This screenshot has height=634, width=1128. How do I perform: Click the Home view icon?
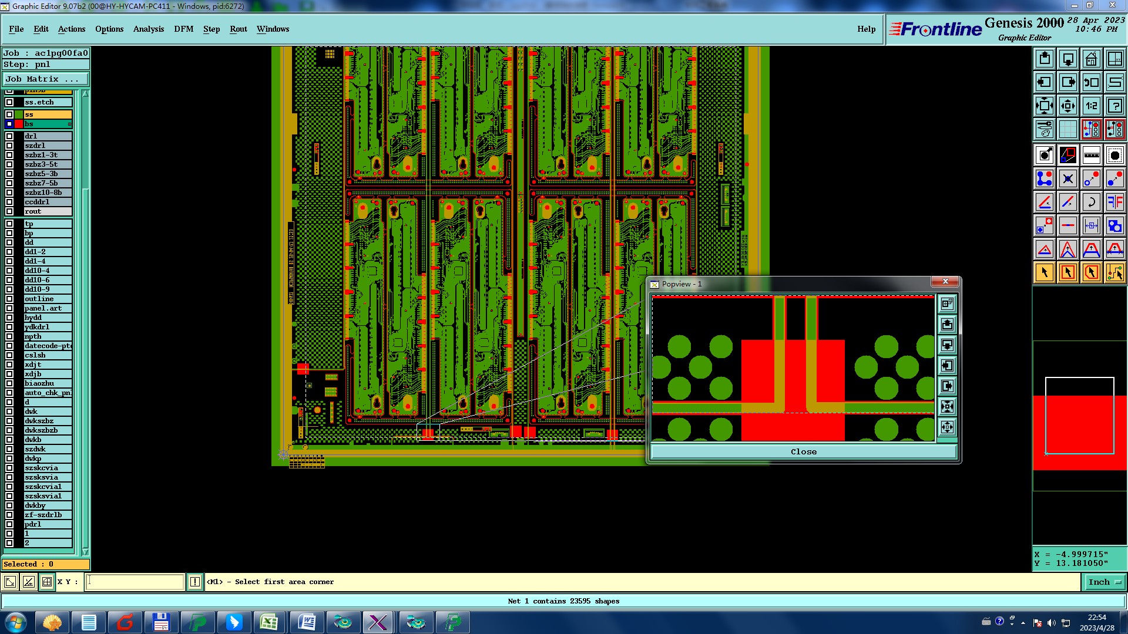(1091, 59)
